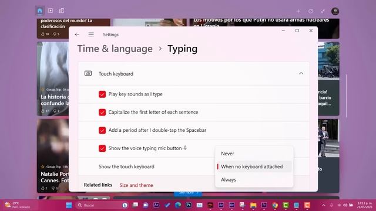Click the widgets board vertical scrollbar
The image size is (376, 211).
click(346, 96)
